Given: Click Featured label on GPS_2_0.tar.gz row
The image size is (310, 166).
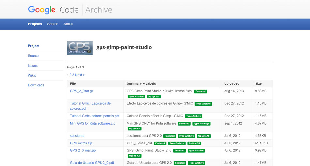Looking at the screenshot, I should pyautogui.click(x=200, y=91).
